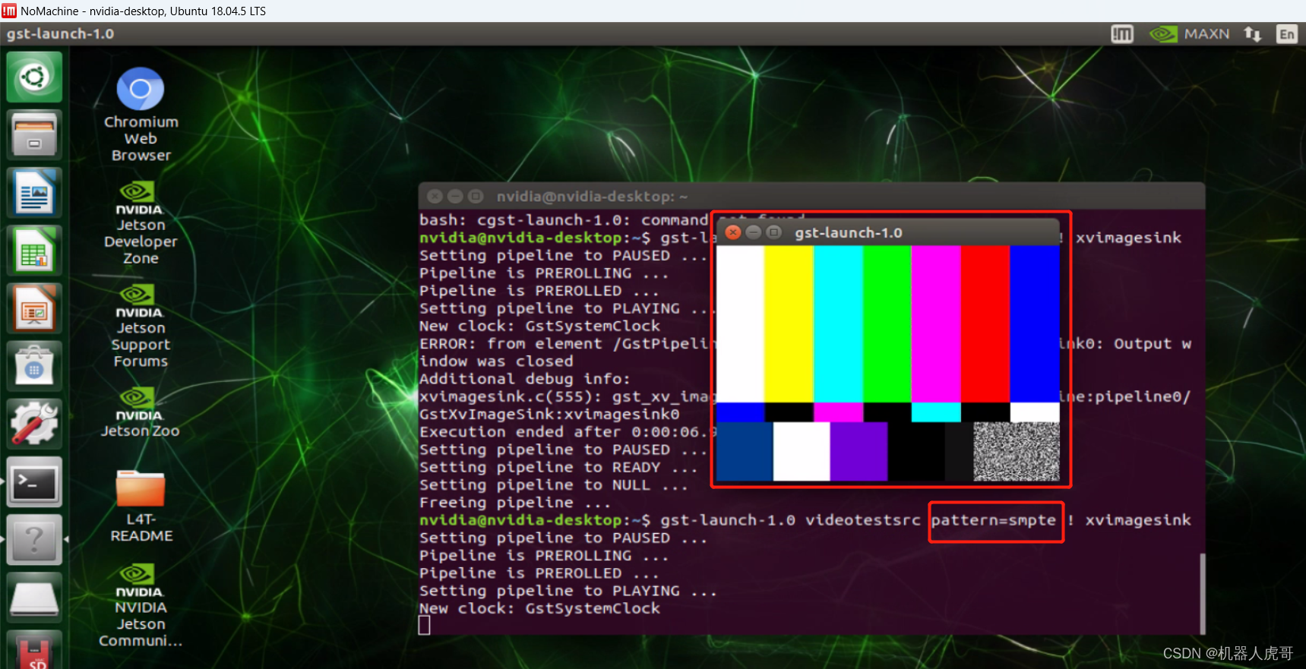Open the unknown-application question mark dock icon
1306x669 pixels.
click(x=34, y=539)
